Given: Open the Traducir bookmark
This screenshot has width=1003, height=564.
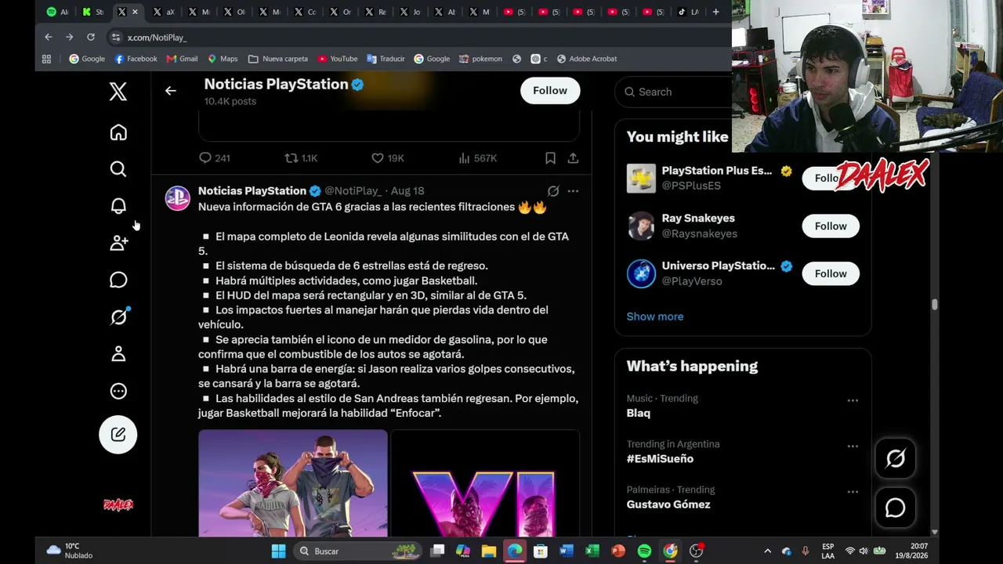Looking at the screenshot, I should click(386, 59).
